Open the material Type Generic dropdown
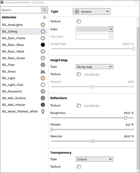This screenshot has width=140, height=173. click(x=92, y=11)
